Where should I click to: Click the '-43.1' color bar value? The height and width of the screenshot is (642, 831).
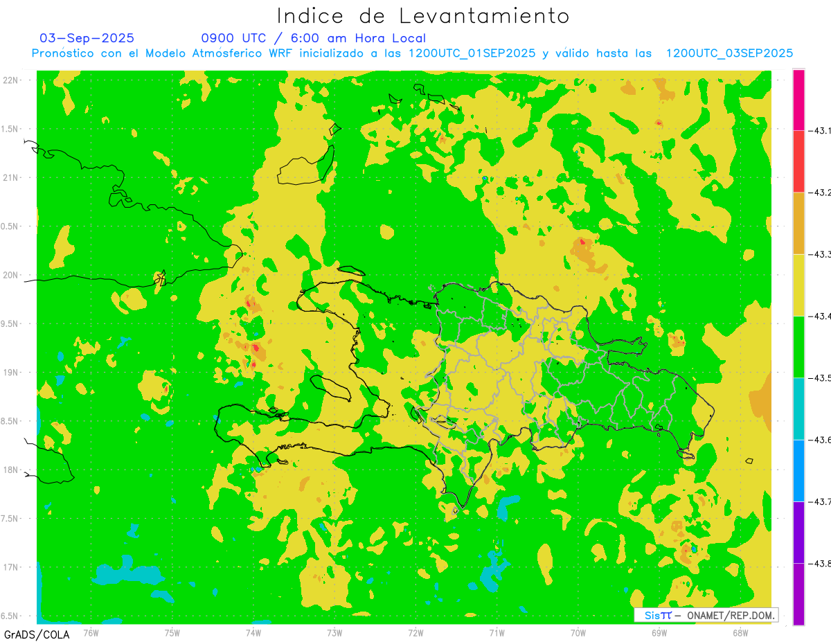[x=819, y=130]
